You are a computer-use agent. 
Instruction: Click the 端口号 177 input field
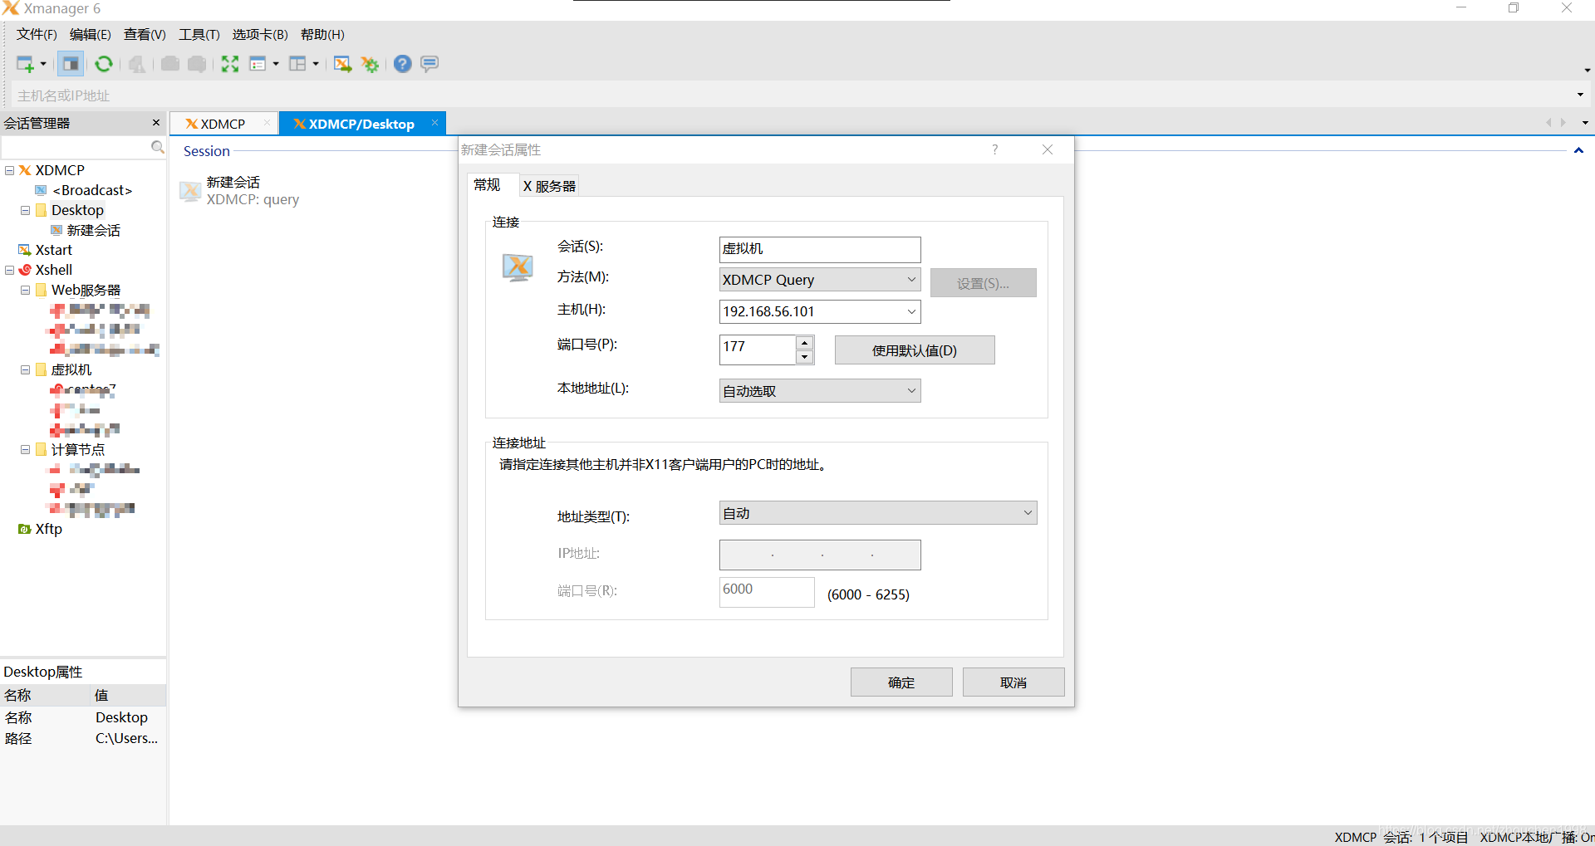tap(758, 350)
